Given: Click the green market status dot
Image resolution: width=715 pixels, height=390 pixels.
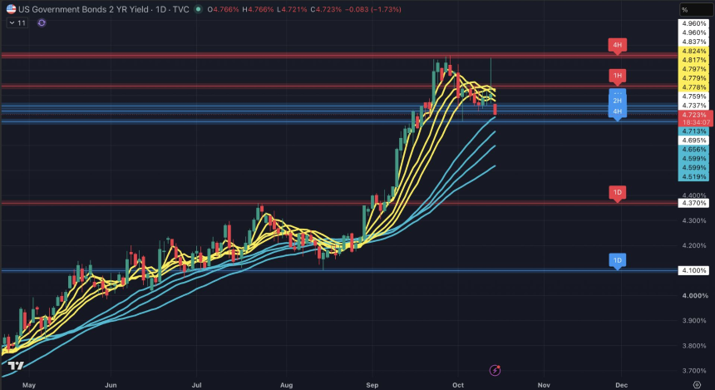Looking at the screenshot, I should pyautogui.click(x=198, y=9).
